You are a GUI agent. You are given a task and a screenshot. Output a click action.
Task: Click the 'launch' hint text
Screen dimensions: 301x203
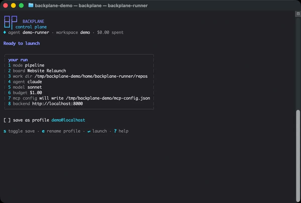[x=100, y=131]
